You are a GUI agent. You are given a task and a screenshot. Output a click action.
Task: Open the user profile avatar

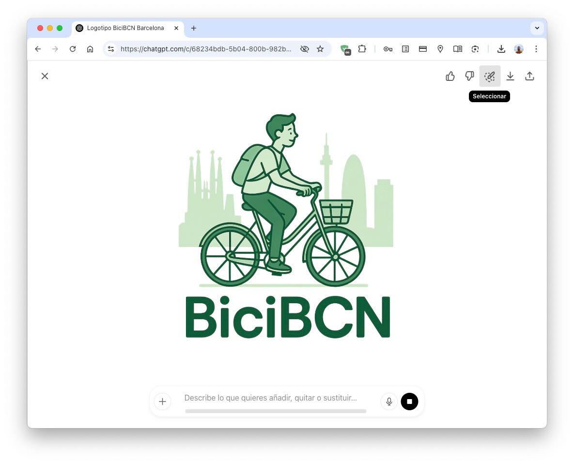tap(519, 49)
